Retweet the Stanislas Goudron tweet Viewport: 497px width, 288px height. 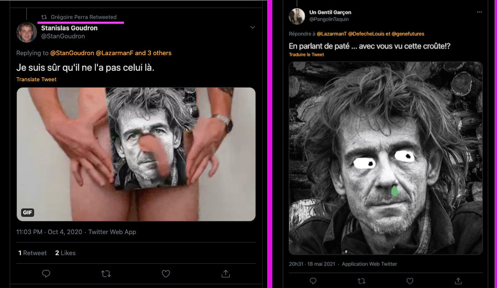tap(106, 274)
